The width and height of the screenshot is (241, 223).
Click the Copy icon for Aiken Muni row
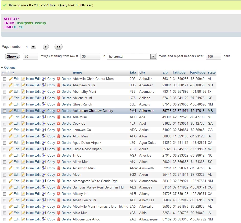44,162
